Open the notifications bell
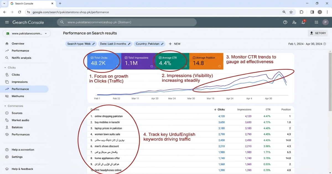Image resolution: width=332 pixels, height=174 pixels. coord(303,22)
